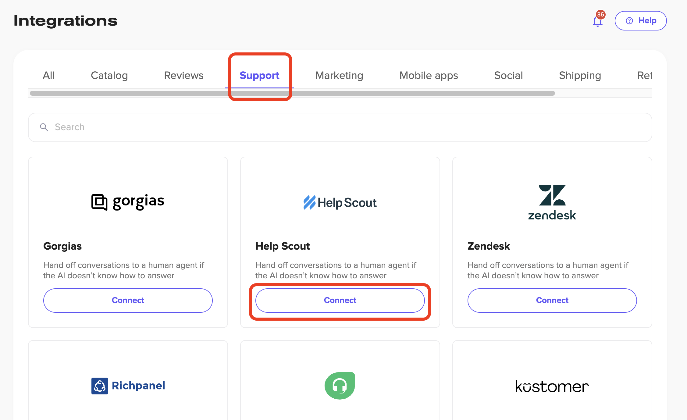
Task: Click the Richpanel logo
Action: coord(128,386)
